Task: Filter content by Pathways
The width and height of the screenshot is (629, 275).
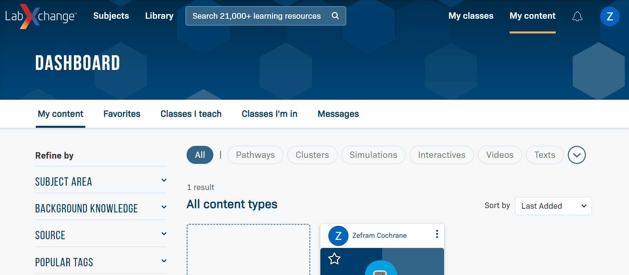Action: (x=255, y=155)
